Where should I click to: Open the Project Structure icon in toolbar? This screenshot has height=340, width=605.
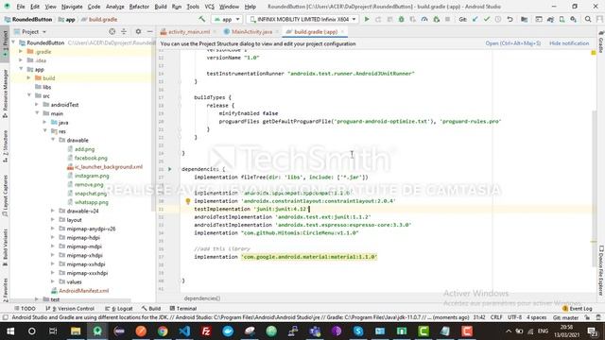click(x=524, y=19)
